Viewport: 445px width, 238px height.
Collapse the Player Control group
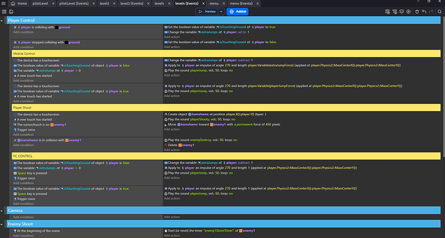coord(2,21)
